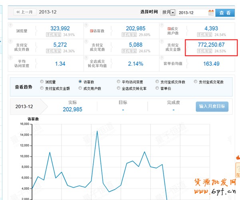Click the 输入月度目标 button
This screenshot has width=240, height=200.
pyautogui.click(x=212, y=106)
